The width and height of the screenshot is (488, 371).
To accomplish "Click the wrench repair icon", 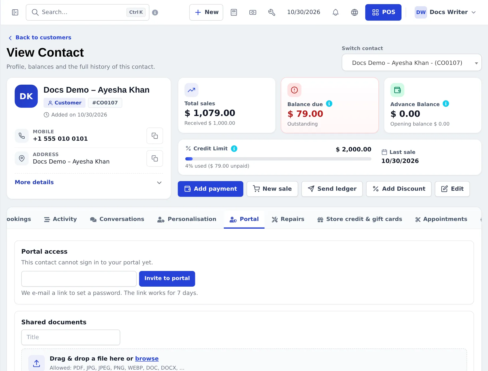I will point(272,12).
